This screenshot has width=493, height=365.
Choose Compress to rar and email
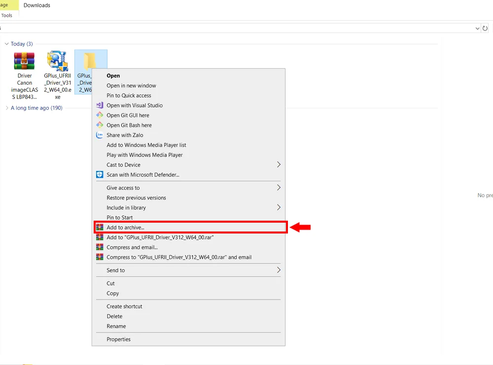(188, 257)
